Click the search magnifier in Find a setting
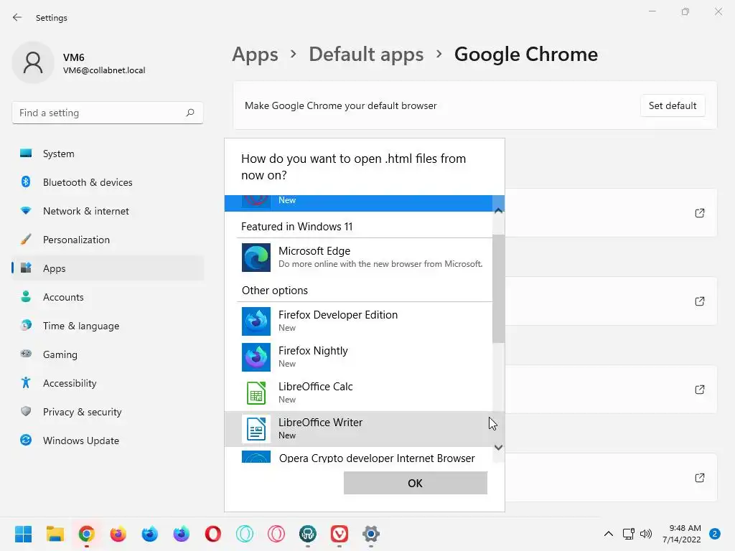 coord(189,113)
